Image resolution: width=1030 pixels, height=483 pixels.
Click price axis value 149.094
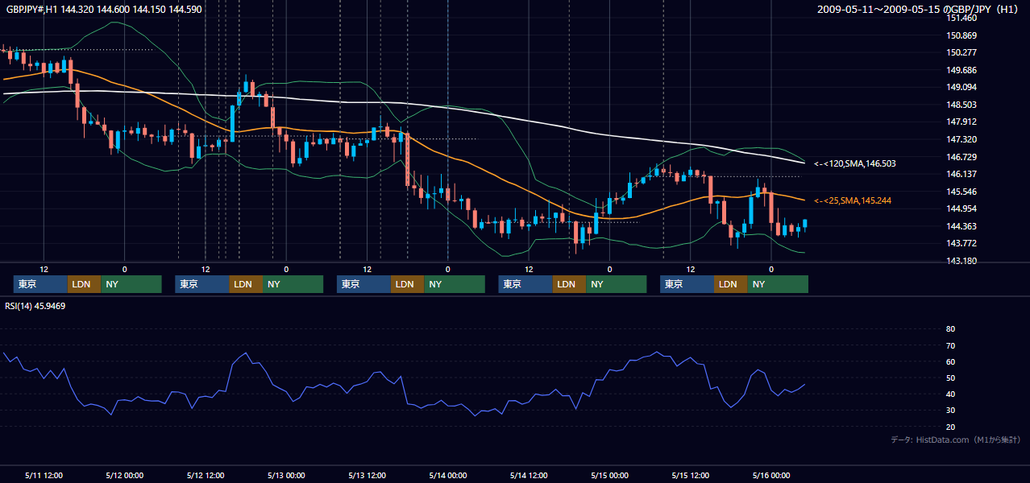pyautogui.click(x=961, y=87)
